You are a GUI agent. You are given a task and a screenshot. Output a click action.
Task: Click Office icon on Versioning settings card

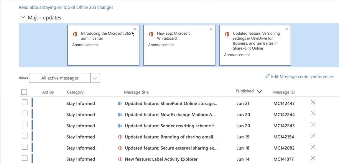pos(227,34)
